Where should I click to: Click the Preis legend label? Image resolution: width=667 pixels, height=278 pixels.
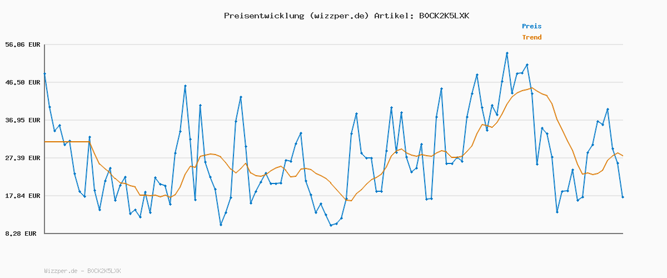tap(531, 26)
